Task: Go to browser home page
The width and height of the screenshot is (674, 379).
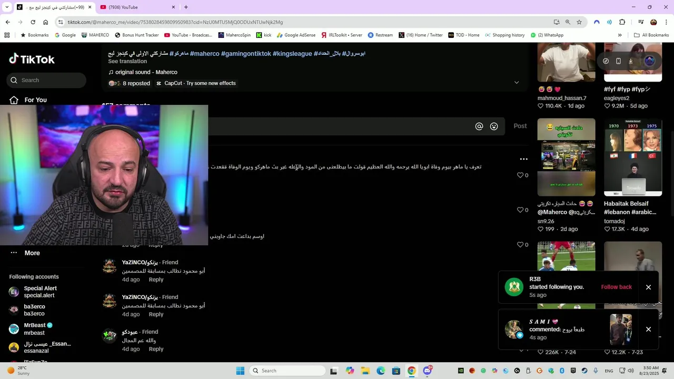Action: click(46, 22)
